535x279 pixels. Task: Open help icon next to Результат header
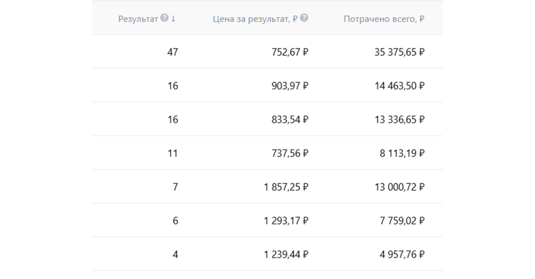coord(165,18)
